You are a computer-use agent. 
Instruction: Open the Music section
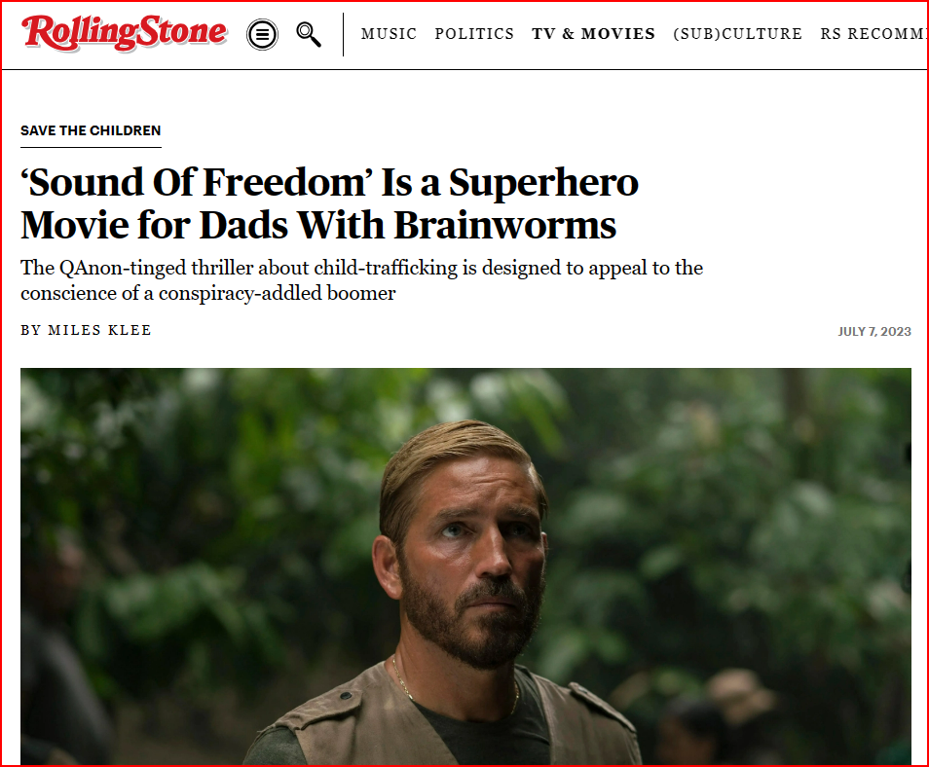click(x=389, y=34)
